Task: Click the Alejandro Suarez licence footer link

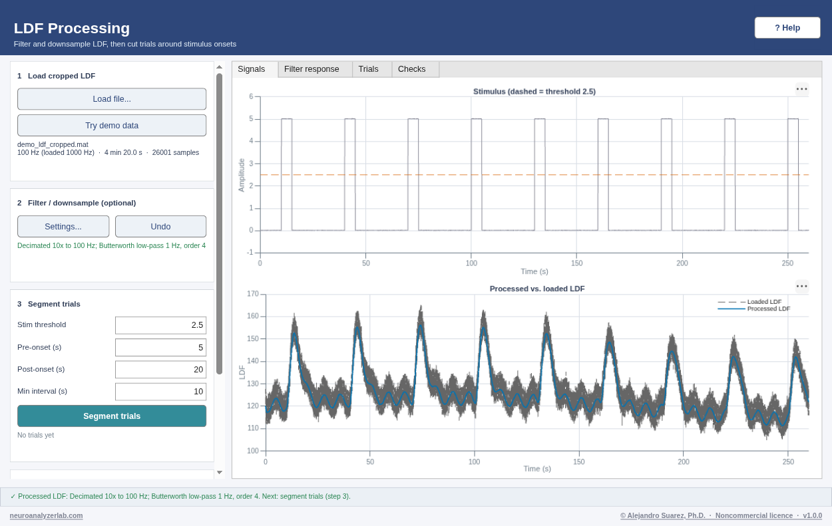Action: [721, 515]
